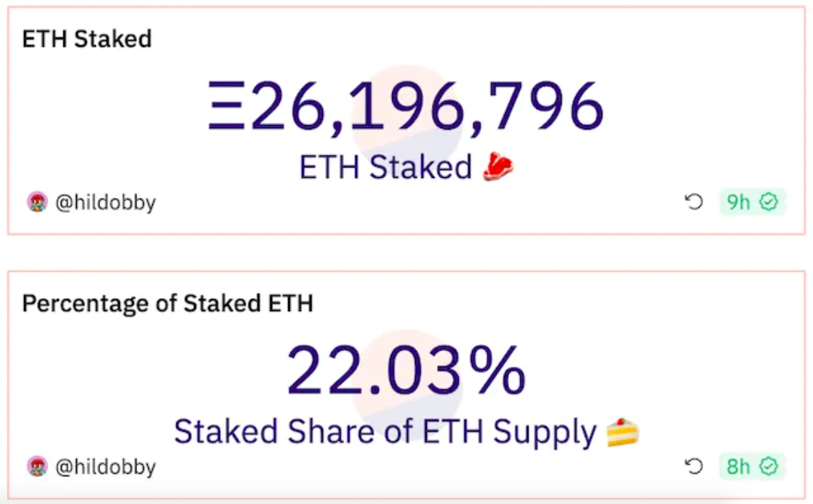Open @hildobby profile from ETH Staked card
The height and width of the screenshot is (504, 813).
click(105, 202)
